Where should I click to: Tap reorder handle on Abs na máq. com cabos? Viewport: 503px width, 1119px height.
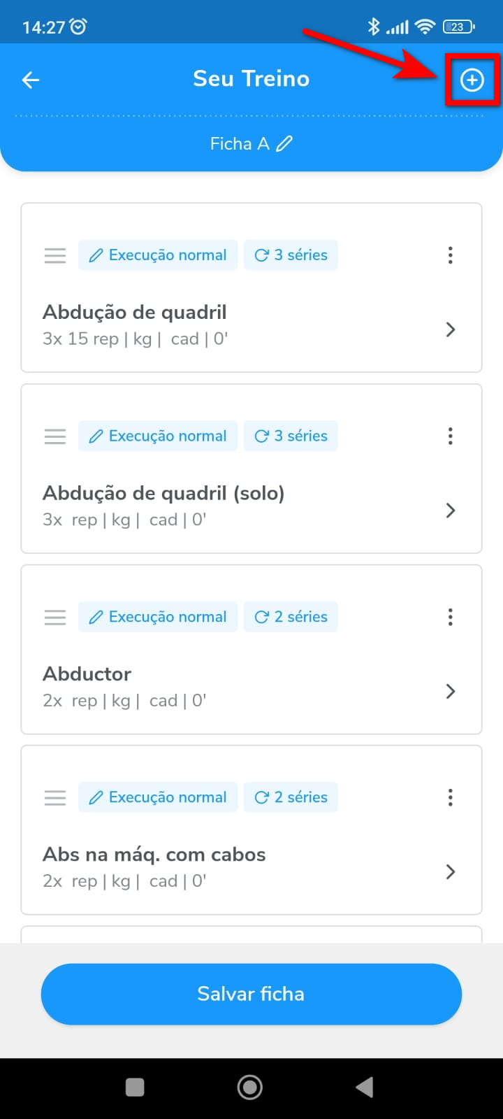pyautogui.click(x=55, y=797)
